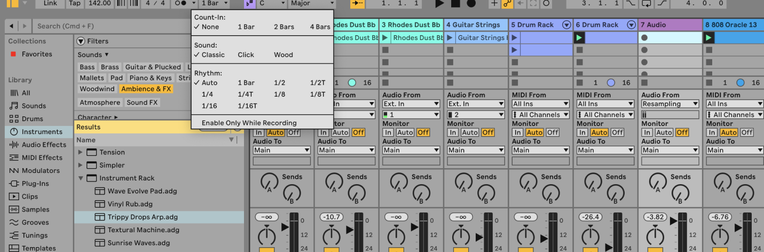Click the Capture MIDI icon
The width and height of the screenshot is (764, 252).
click(533, 3)
